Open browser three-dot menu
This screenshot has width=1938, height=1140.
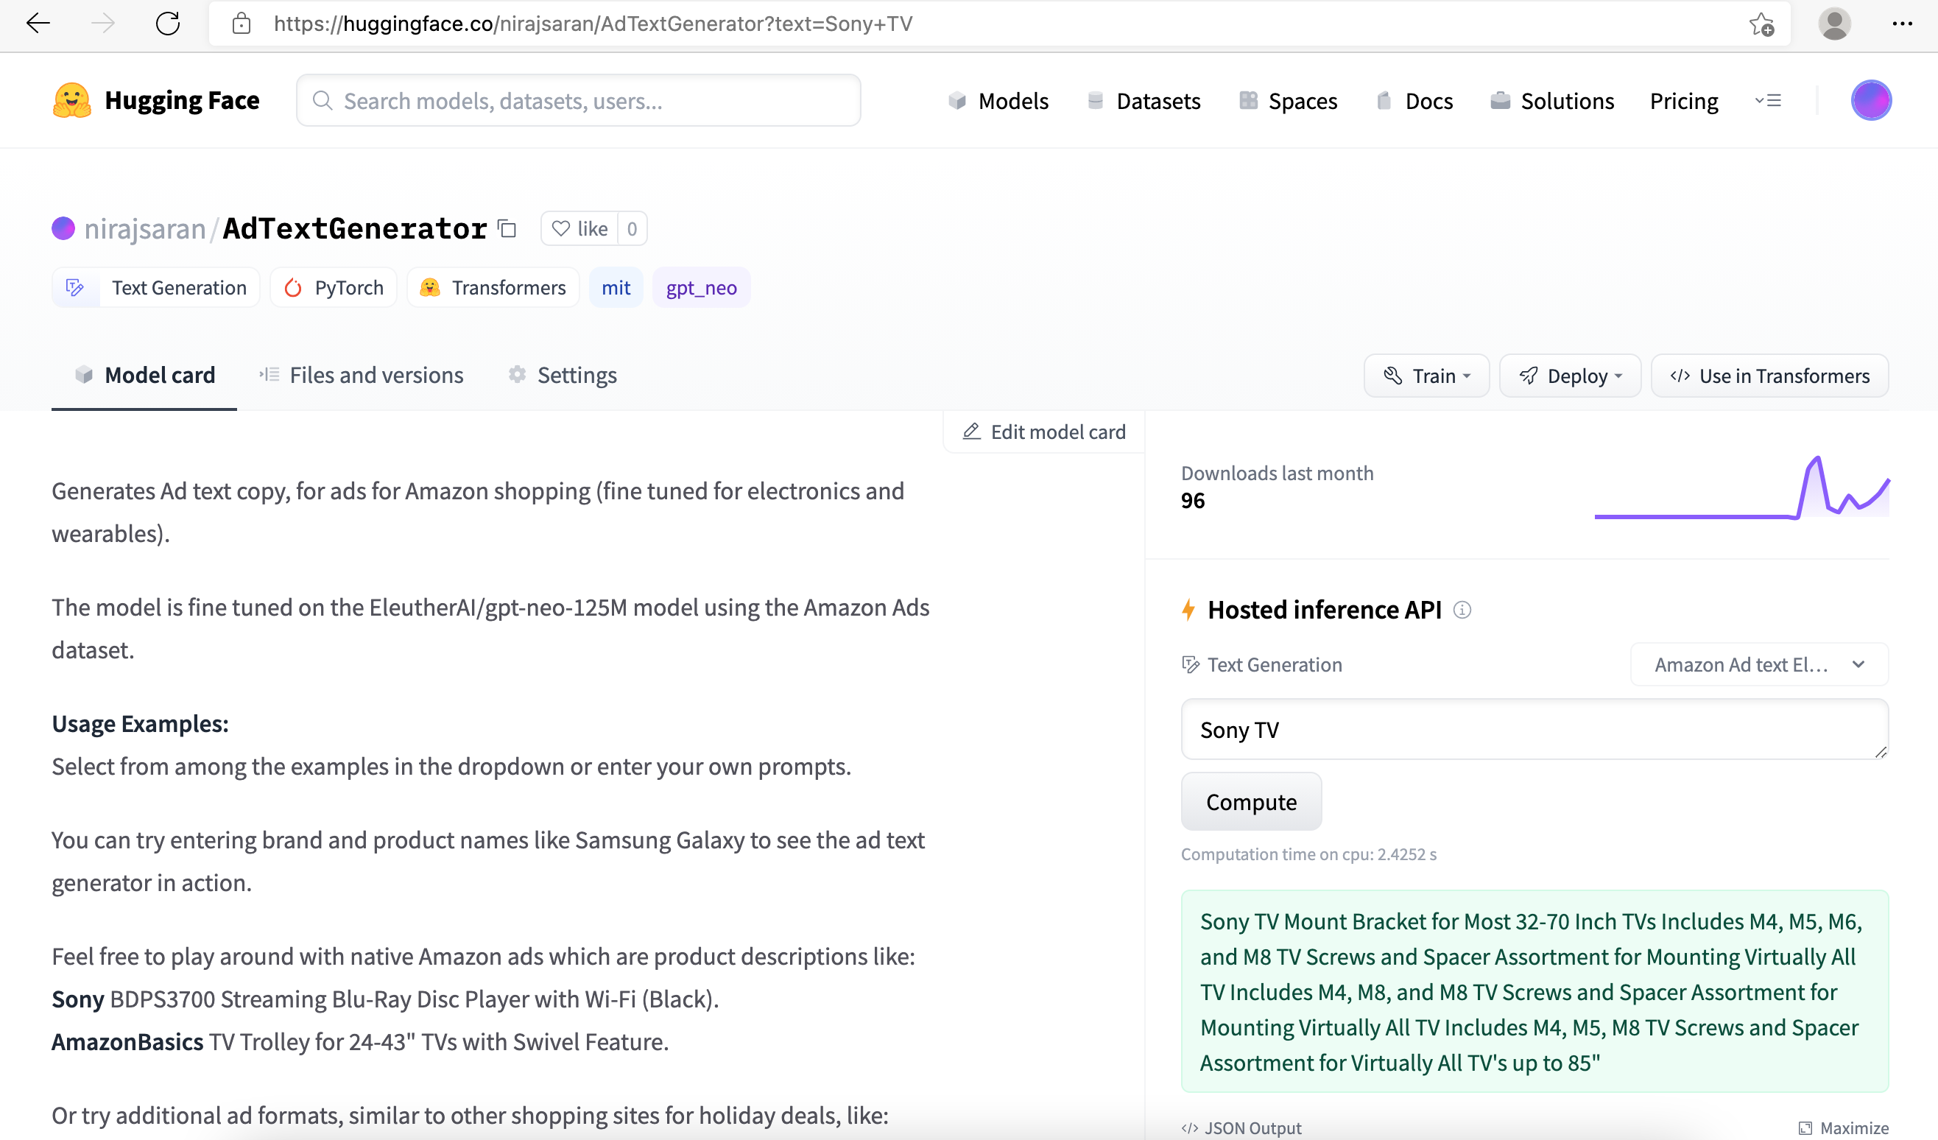tap(1903, 24)
